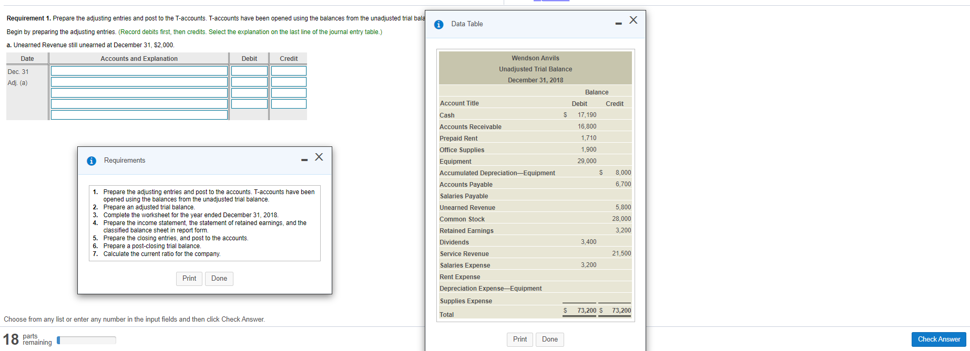Click Done in the Data Table dialog
The height and width of the screenshot is (351, 970).
tap(550, 339)
